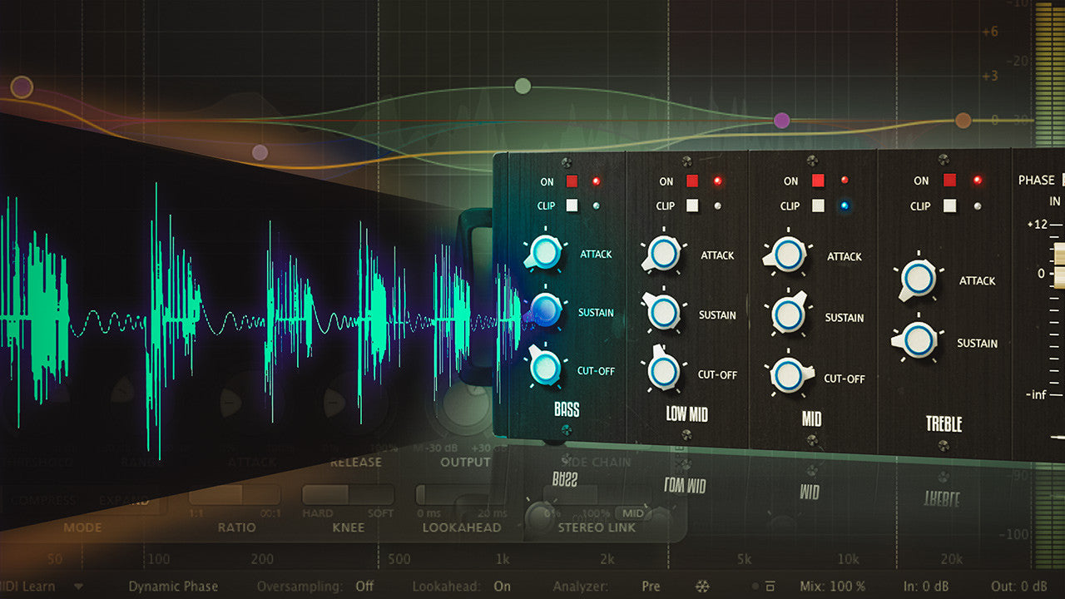This screenshot has height=599, width=1065.
Task: Select the leftmost EQ node near 50 Hz
Action: click(x=22, y=87)
